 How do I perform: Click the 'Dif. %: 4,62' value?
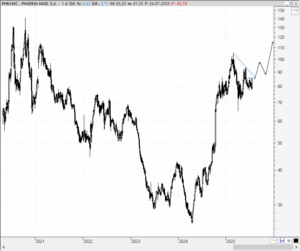pyautogui.click(x=80, y=4)
